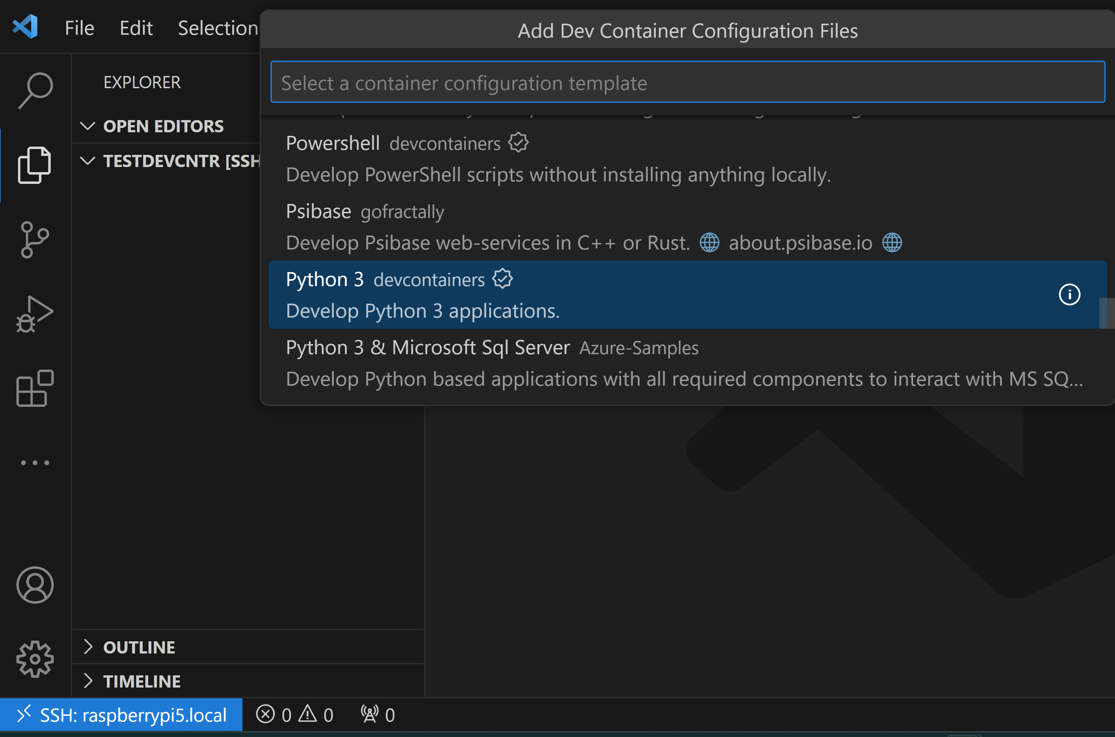Open the about.psibase.io link
The width and height of the screenshot is (1115, 737).
click(800, 243)
